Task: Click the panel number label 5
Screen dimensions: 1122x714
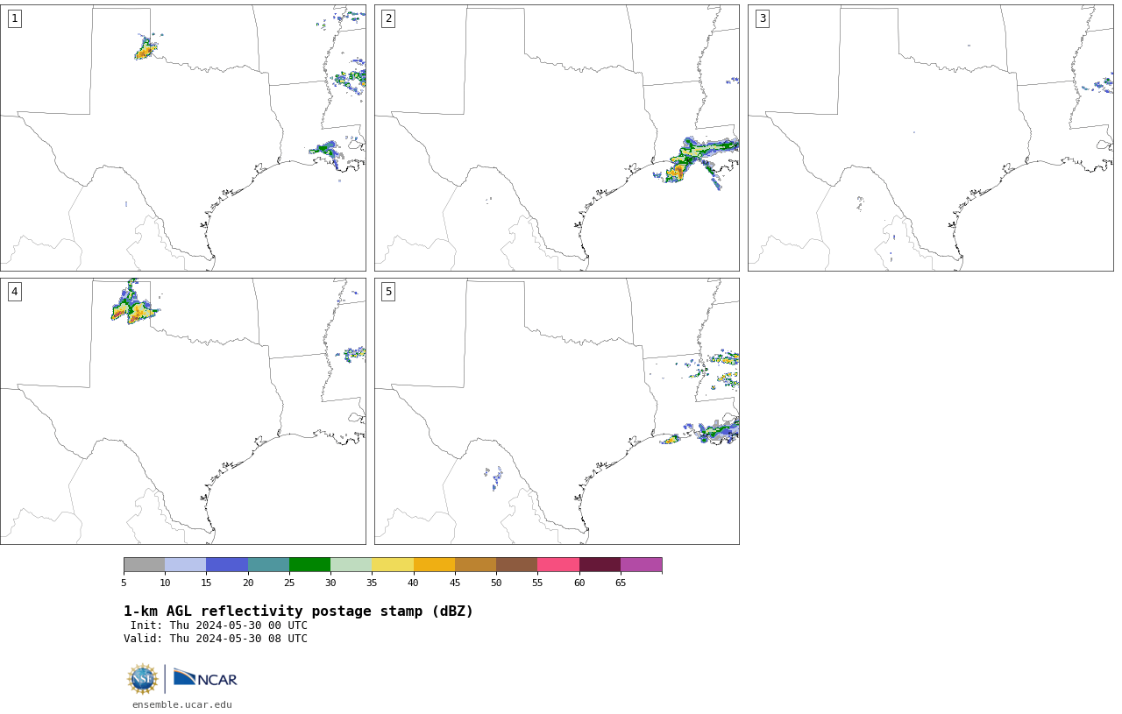Action: (388, 292)
